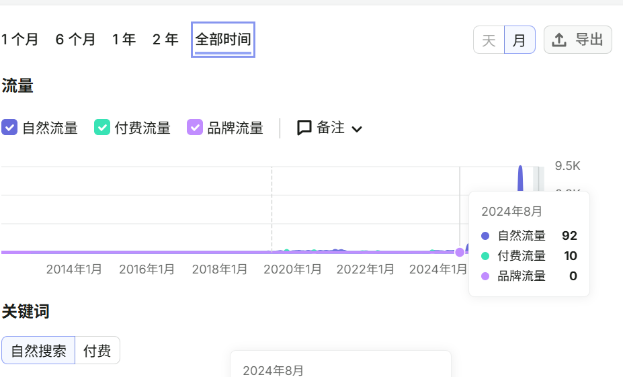This screenshot has width=623, height=377.
Task: Click the 流量 section heading
Action: click(x=17, y=86)
